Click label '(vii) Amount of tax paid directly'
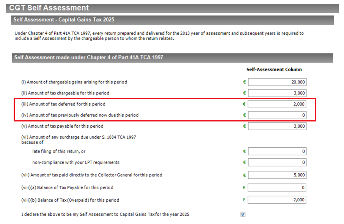 pyautogui.click(x=92, y=175)
